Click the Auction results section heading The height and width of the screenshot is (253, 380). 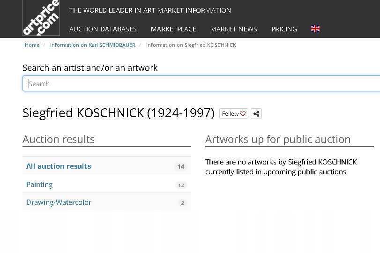[x=59, y=139]
